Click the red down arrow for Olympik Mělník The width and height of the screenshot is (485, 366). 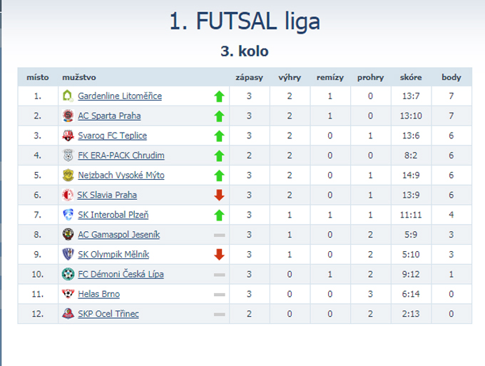219,254
